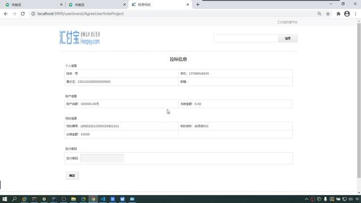Click the Chrome icon in taskbar

pyautogui.click(x=93, y=199)
